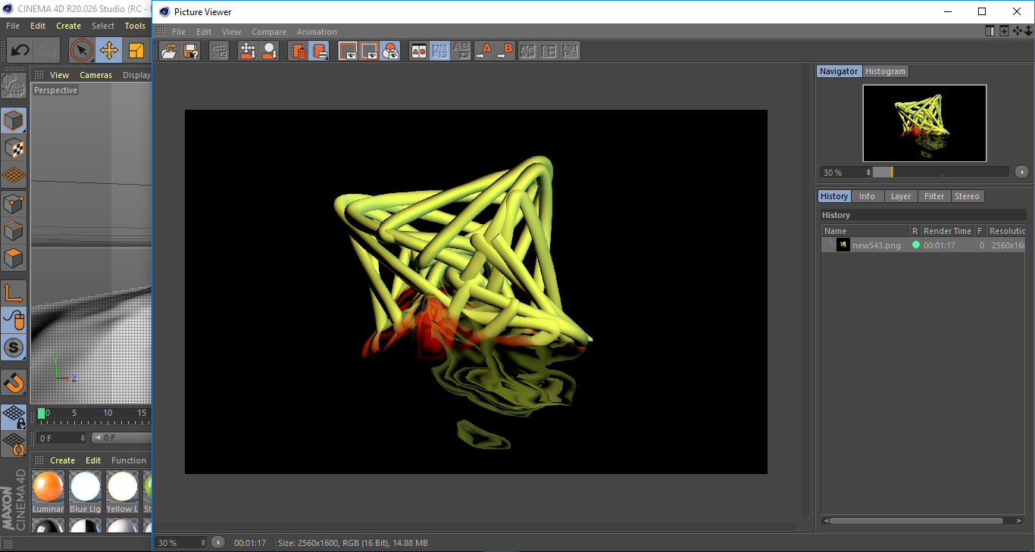
Task: Click the Render to Picture Viewer sphere icon
Action: point(269,51)
